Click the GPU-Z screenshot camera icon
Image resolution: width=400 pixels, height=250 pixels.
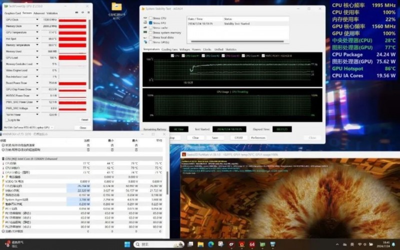76,13
